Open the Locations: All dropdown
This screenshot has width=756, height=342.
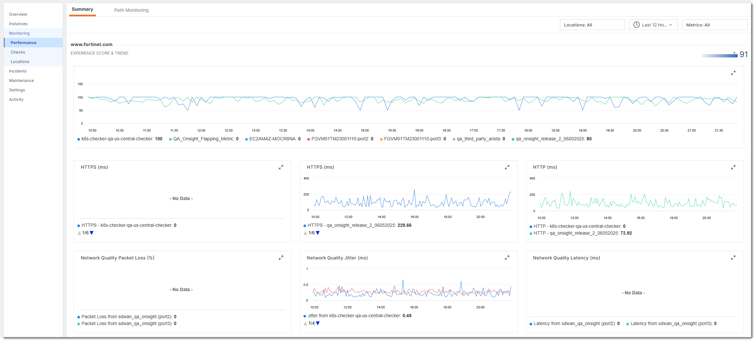592,25
